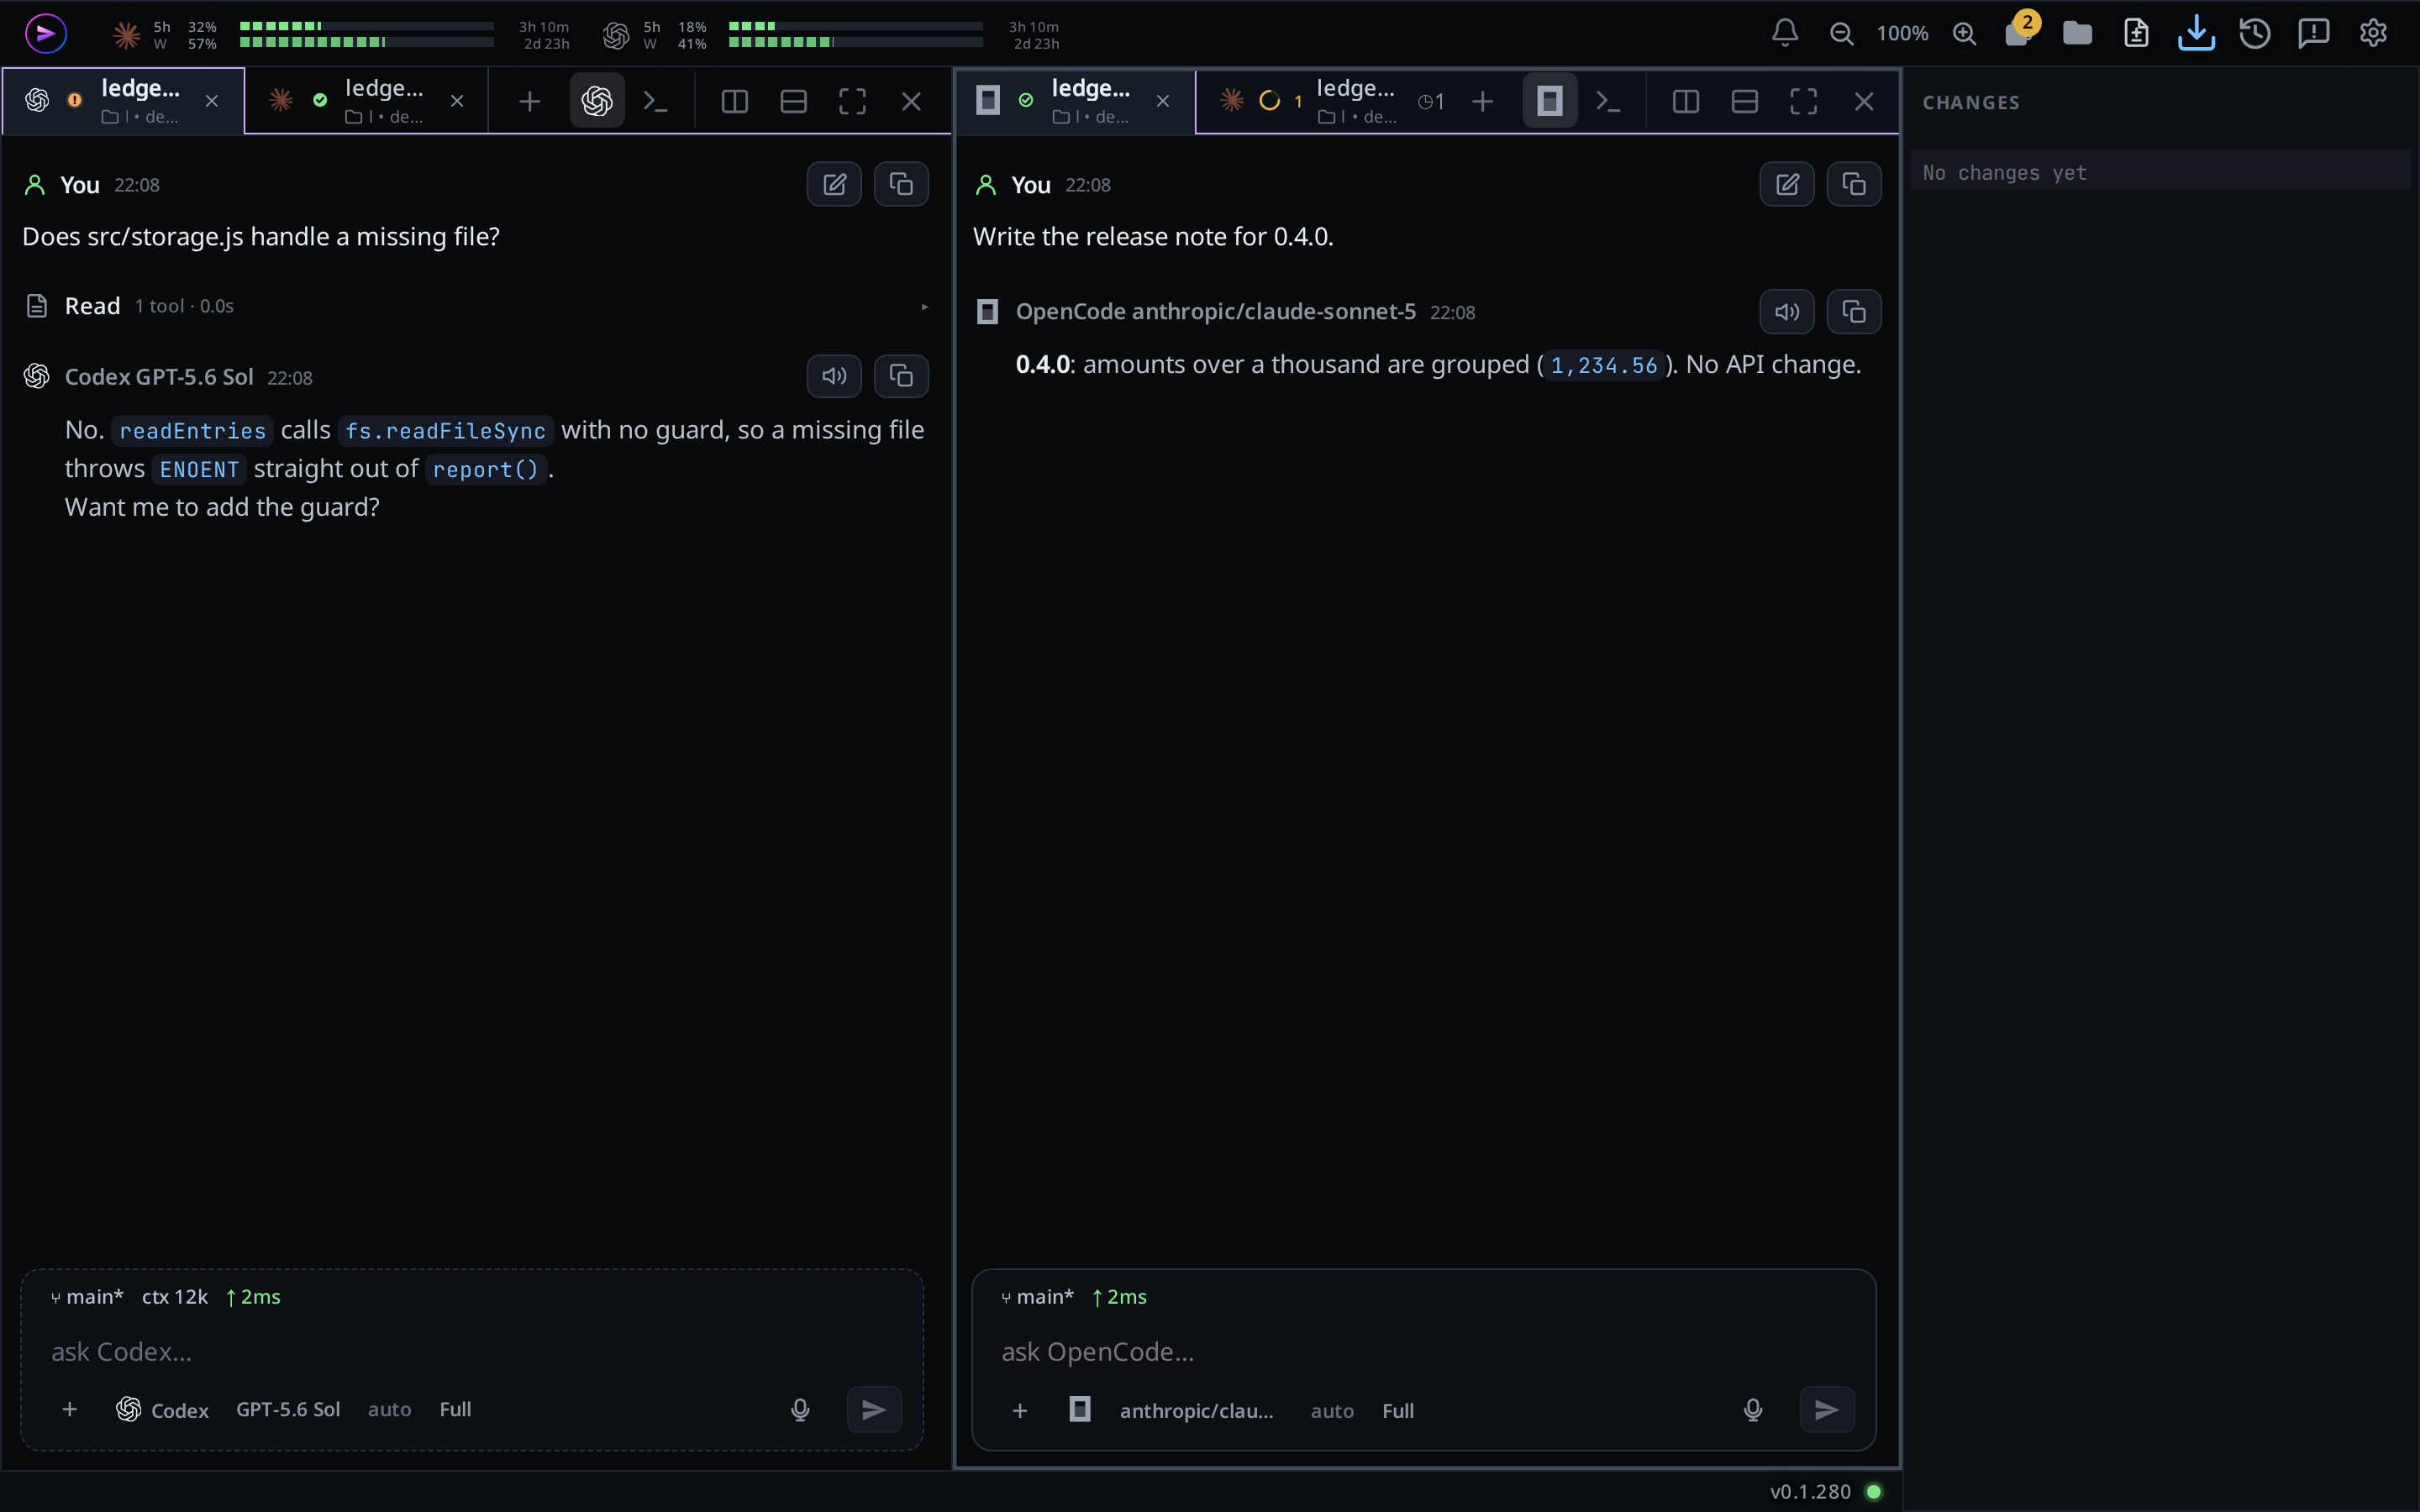Toggle Full access in Codex input bar

455,1410
